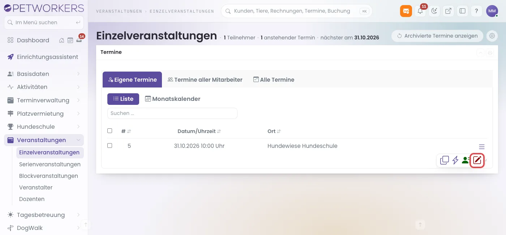Viewport: 506px width, 235px height.
Task: Expand the Terminverwaltung menu chevron
Action: pyautogui.click(x=78, y=101)
